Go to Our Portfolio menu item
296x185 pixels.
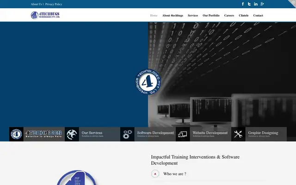click(x=211, y=15)
